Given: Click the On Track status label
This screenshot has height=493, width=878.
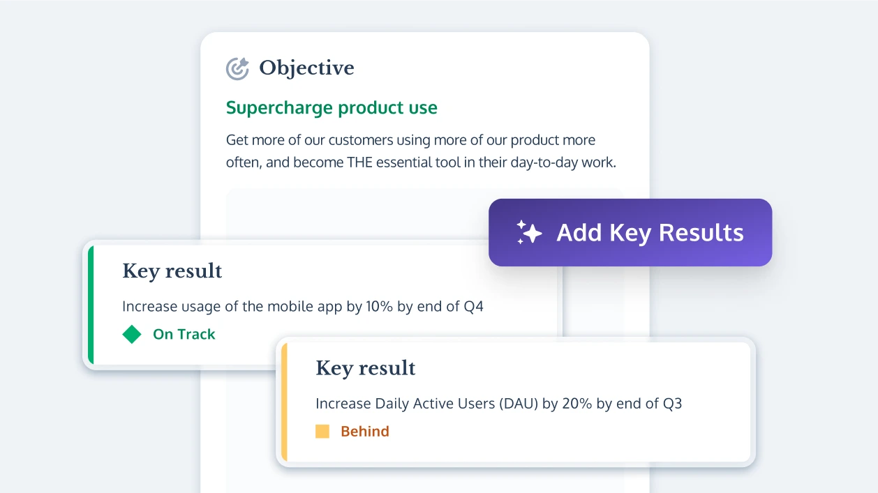Looking at the screenshot, I should [184, 334].
